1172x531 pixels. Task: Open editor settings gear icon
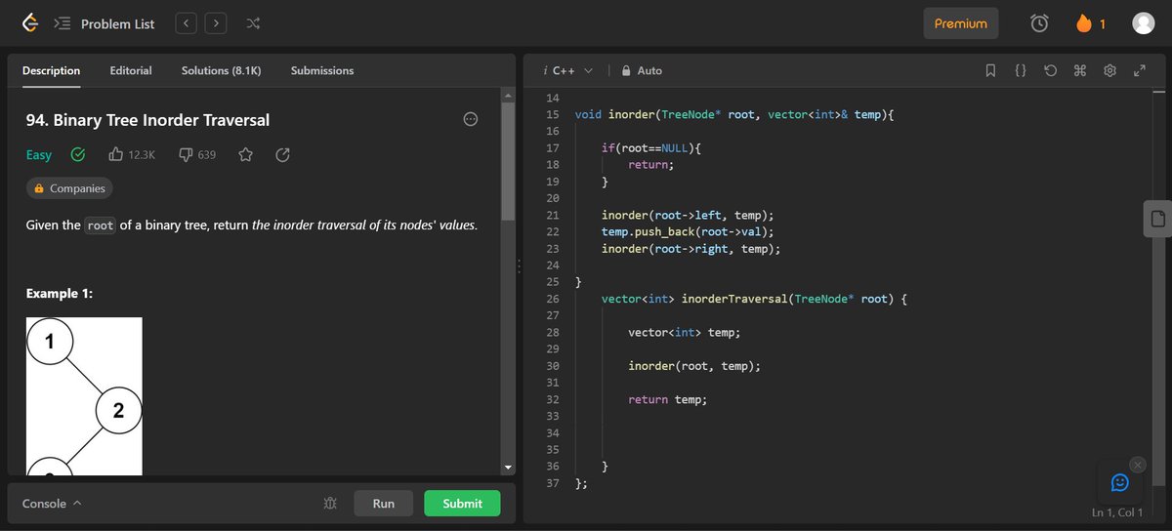coord(1109,70)
